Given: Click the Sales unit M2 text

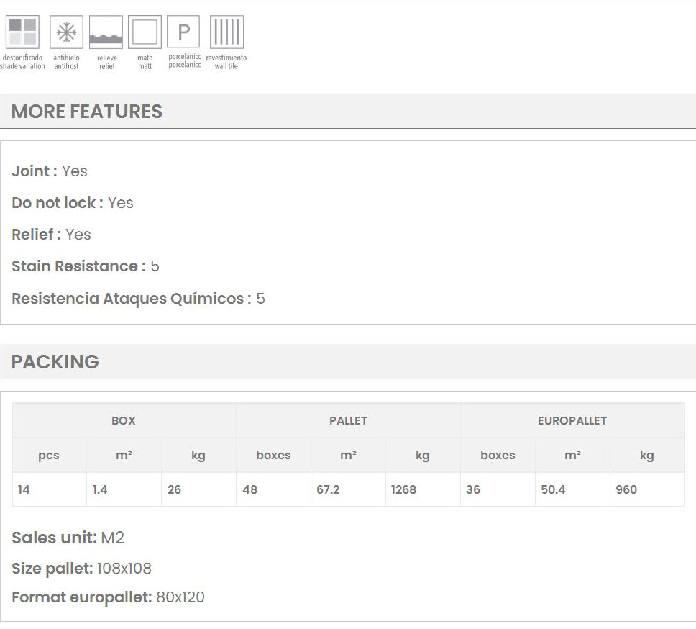Looking at the screenshot, I should coord(68,538).
